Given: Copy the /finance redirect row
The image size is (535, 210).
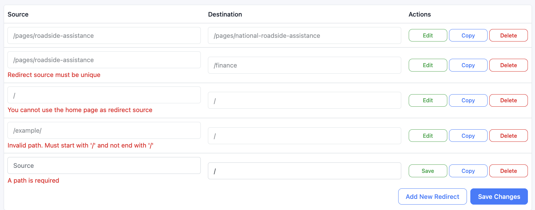Looking at the screenshot, I should click(x=468, y=65).
